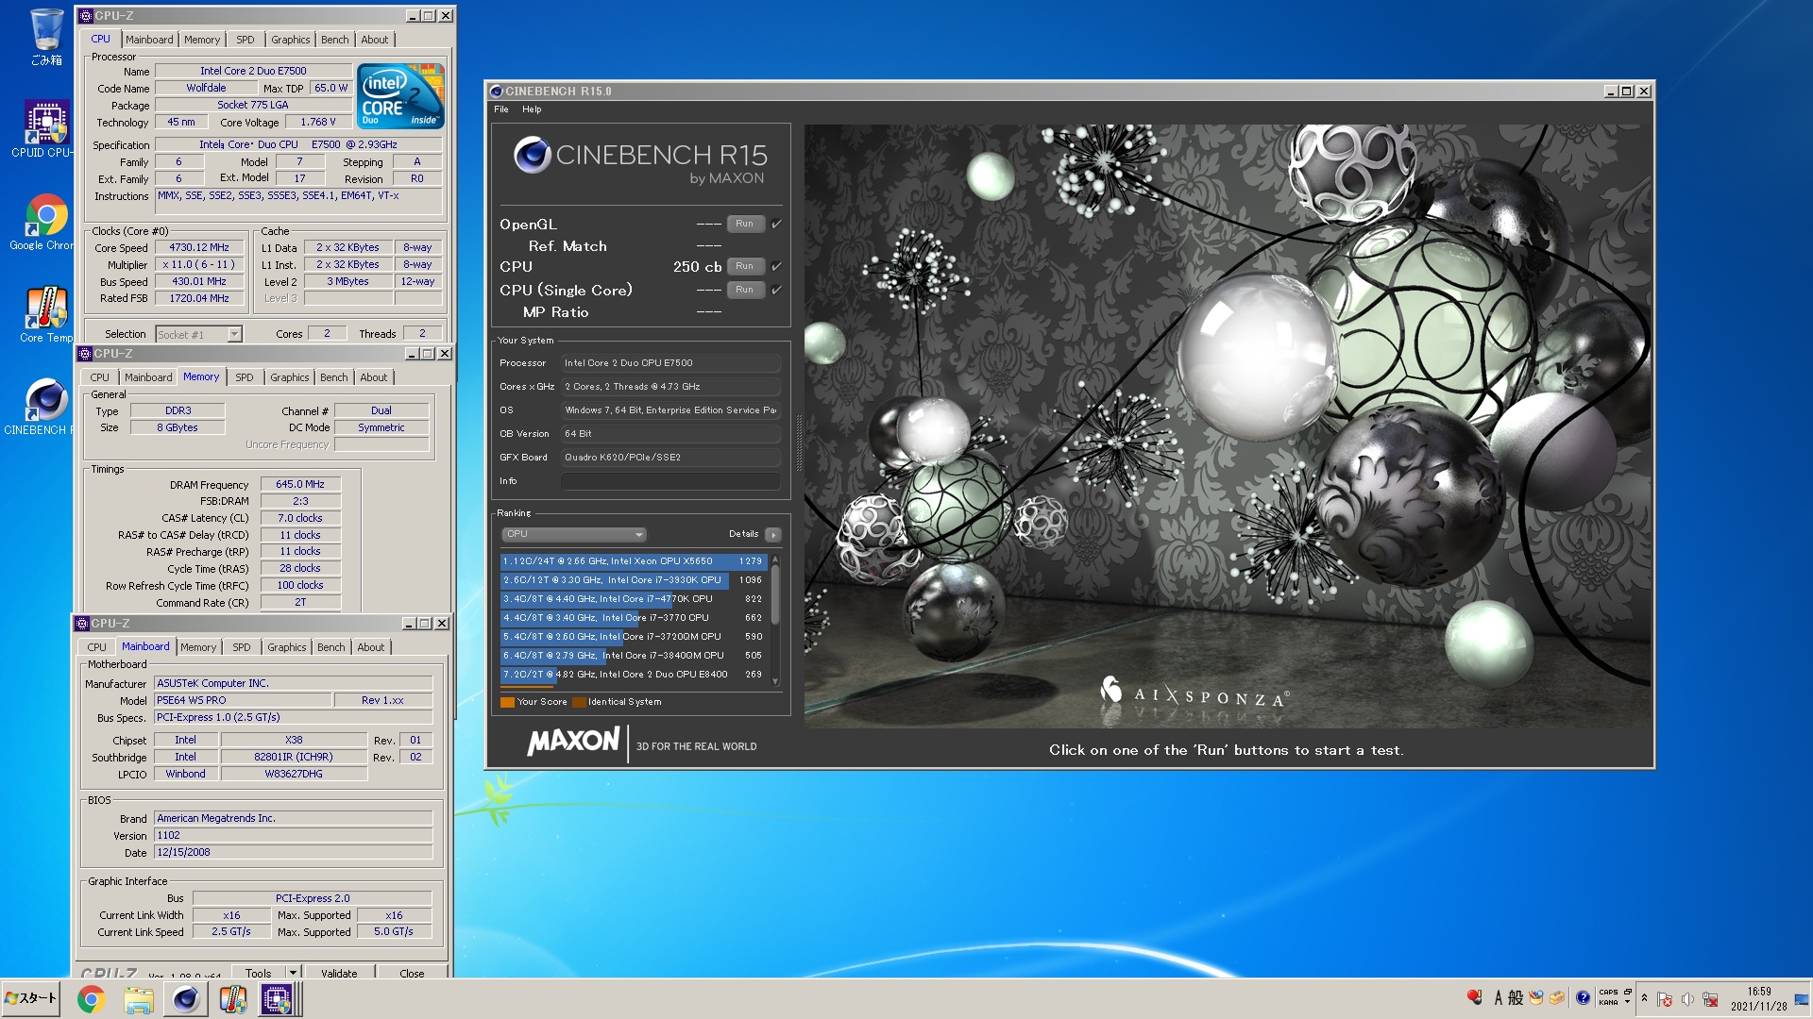The image size is (1813, 1019).
Task: Open About tab in bottom CPU-Z window
Action: click(370, 647)
